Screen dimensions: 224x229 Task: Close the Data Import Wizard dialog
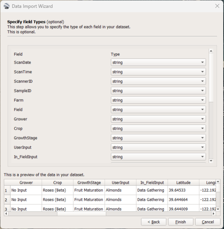pos(217,6)
